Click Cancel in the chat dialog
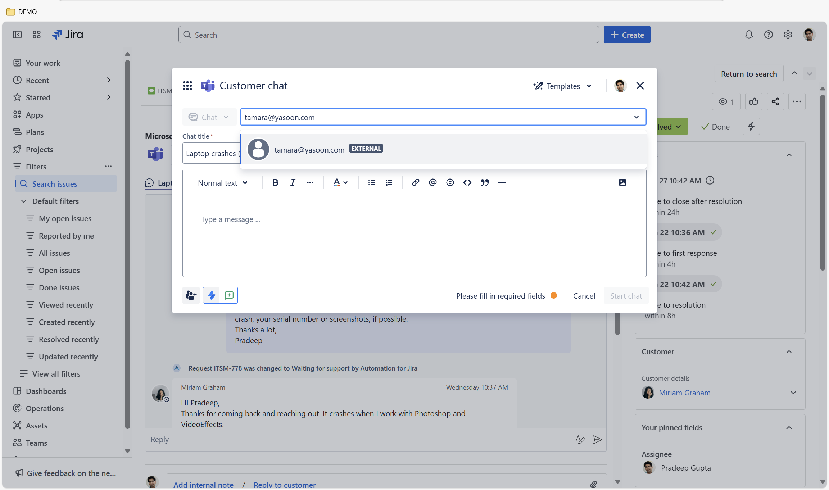The width and height of the screenshot is (829, 490). click(x=584, y=296)
